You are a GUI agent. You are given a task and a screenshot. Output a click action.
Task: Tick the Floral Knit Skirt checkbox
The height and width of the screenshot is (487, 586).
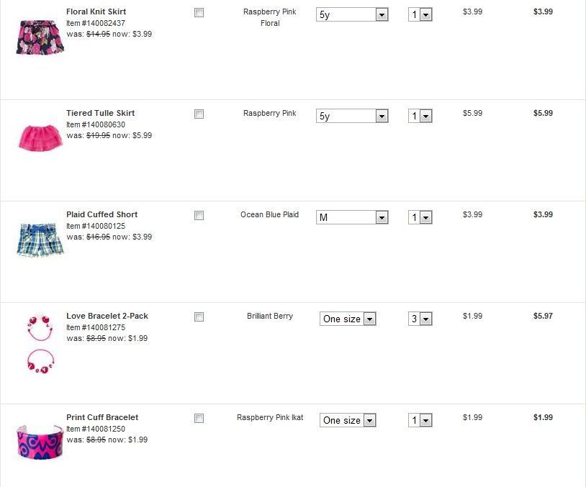pyautogui.click(x=199, y=13)
